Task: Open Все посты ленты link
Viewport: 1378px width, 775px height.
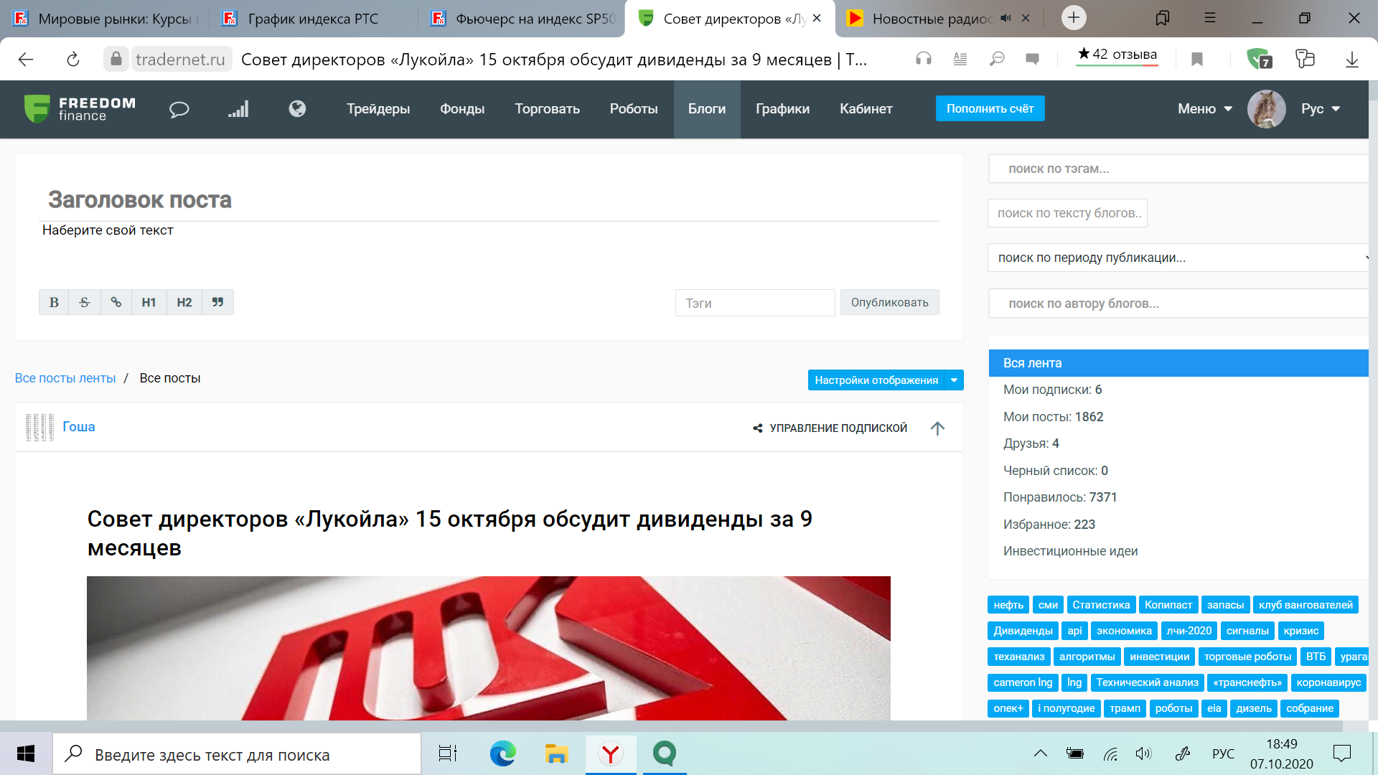Action: (65, 378)
